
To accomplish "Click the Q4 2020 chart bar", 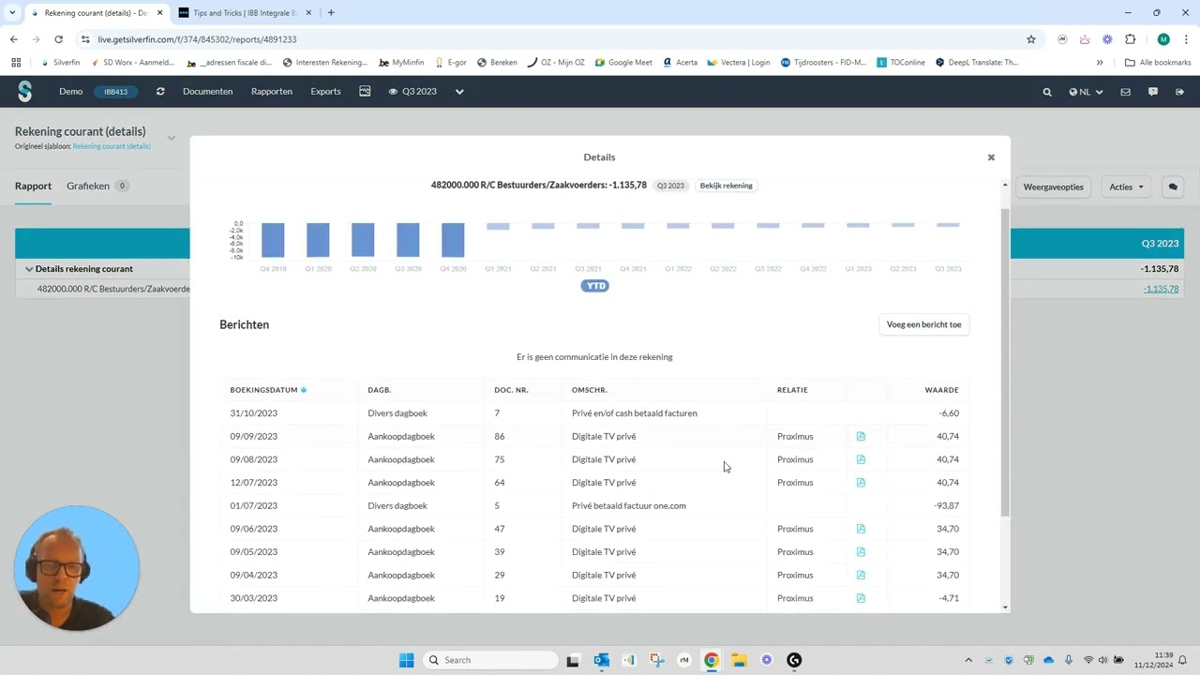I will [453, 240].
